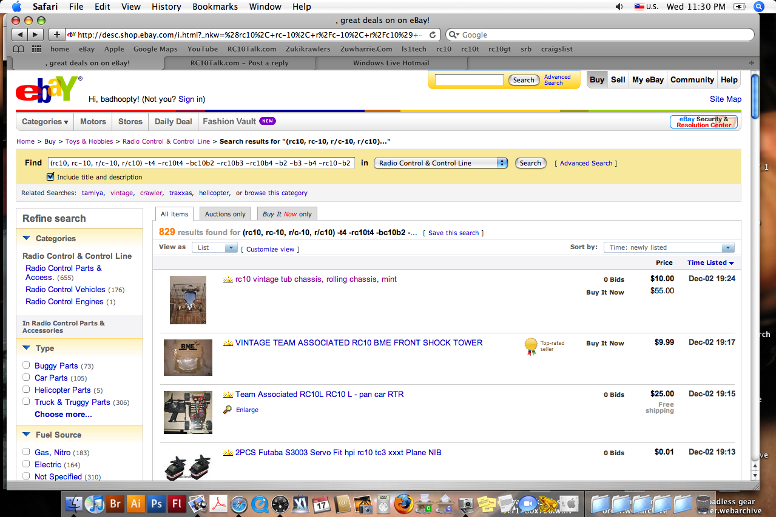Screen dimensions: 776x517
Task: Open the search category dropdown
Action: coord(441,163)
